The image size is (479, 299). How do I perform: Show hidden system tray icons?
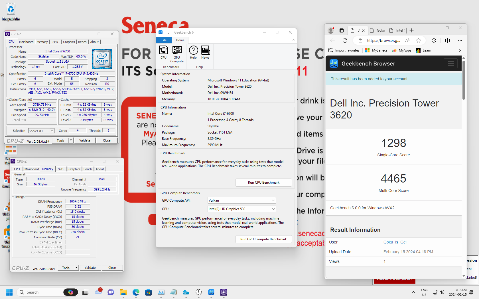413,292
